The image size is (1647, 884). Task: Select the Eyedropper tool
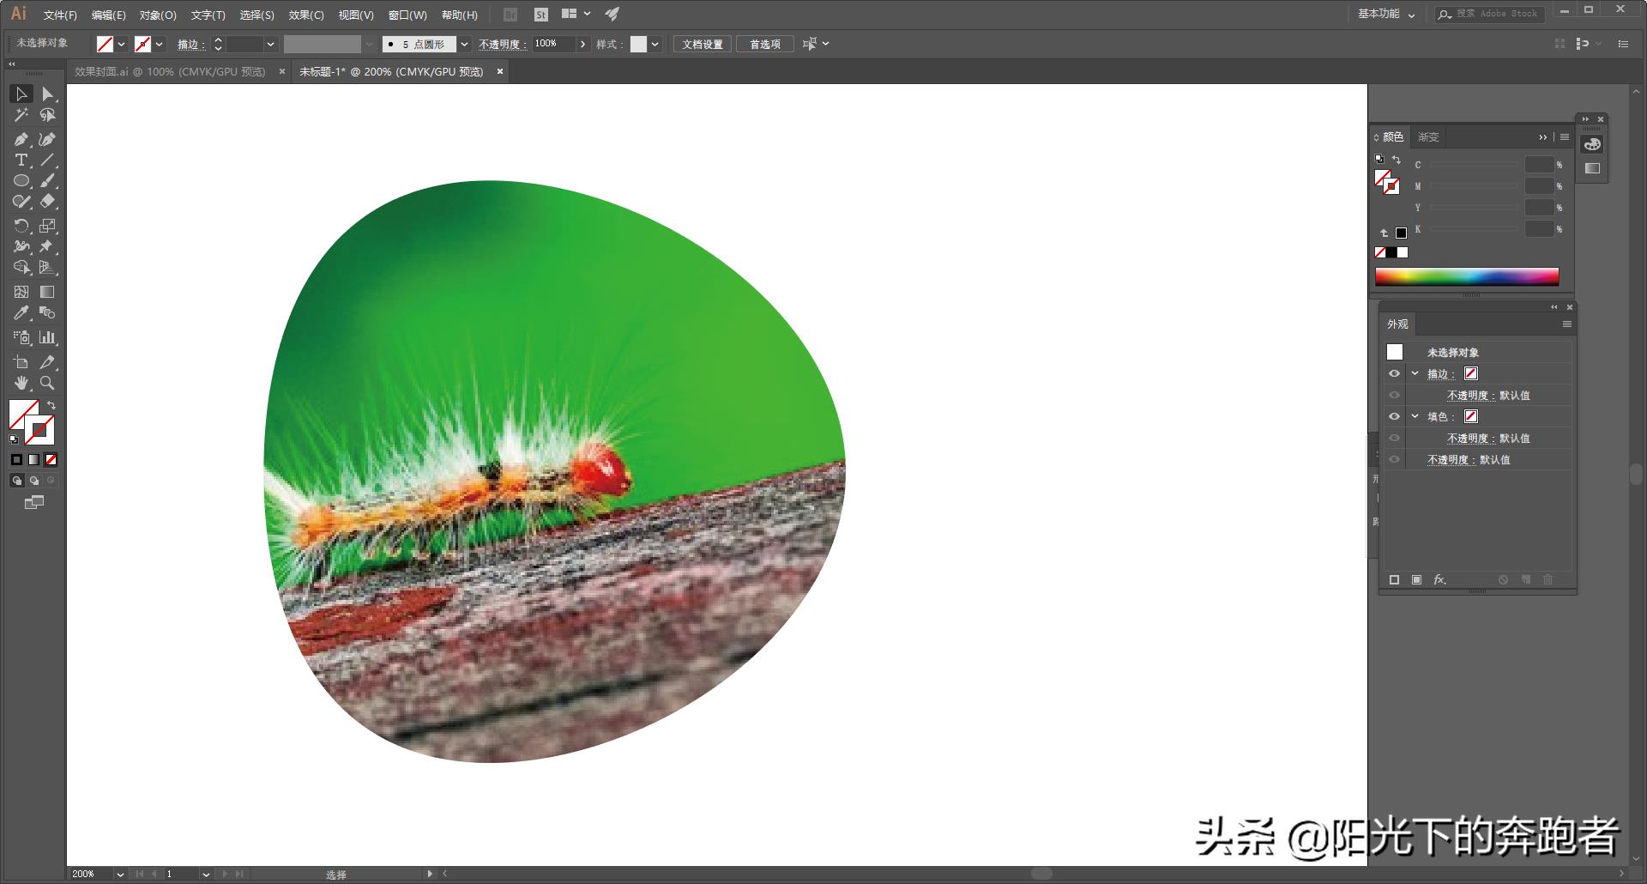pyautogui.click(x=21, y=313)
